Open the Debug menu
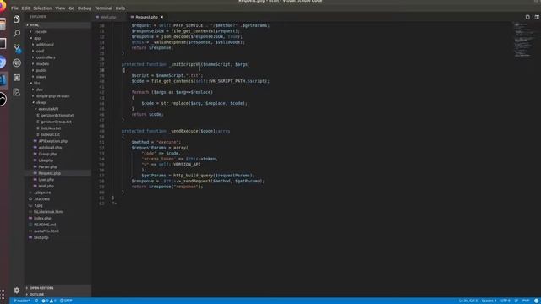 [x=85, y=8]
